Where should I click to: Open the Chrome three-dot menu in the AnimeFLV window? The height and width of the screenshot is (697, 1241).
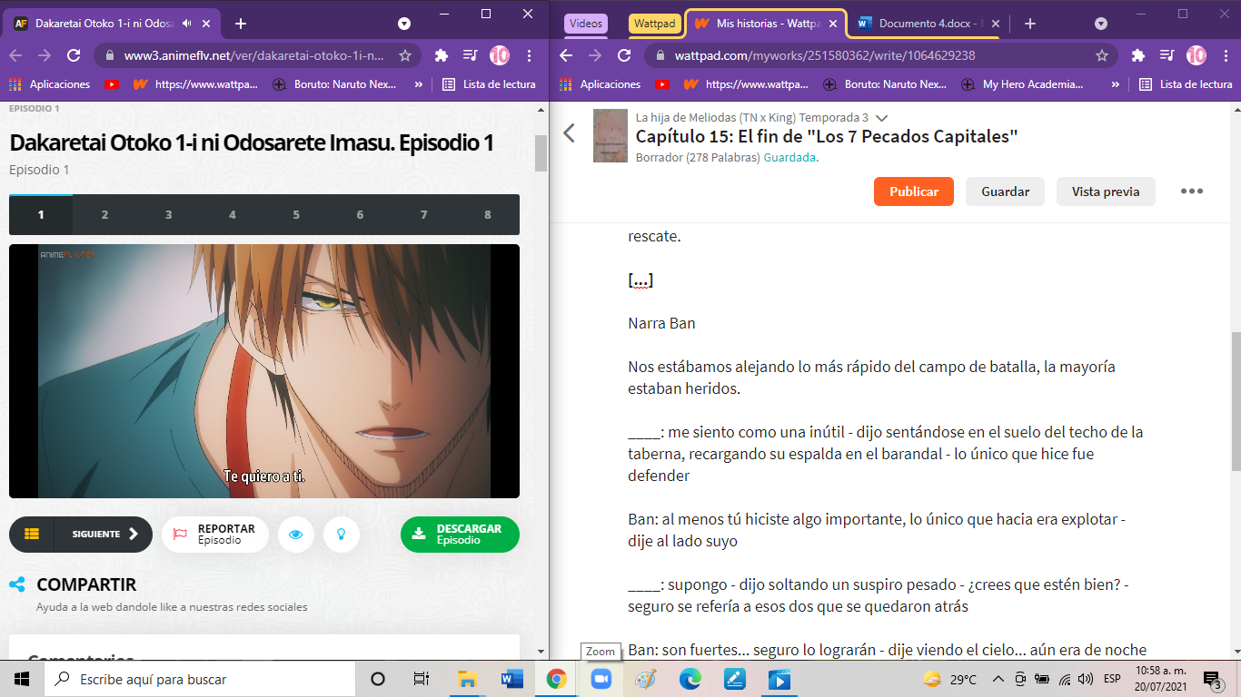529,55
